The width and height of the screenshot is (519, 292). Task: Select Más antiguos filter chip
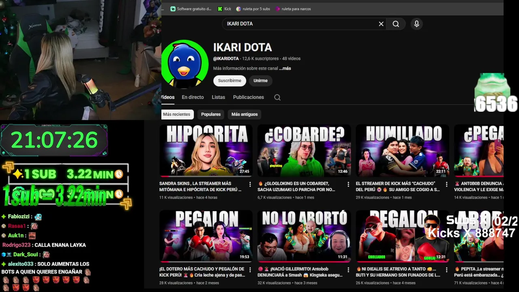[x=244, y=114]
